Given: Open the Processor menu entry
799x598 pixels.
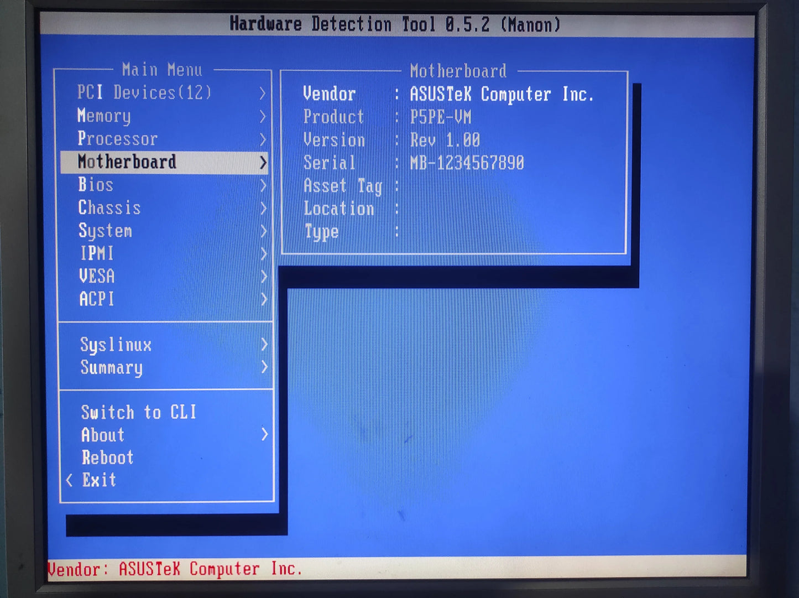Looking at the screenshot, I should 164,138.
